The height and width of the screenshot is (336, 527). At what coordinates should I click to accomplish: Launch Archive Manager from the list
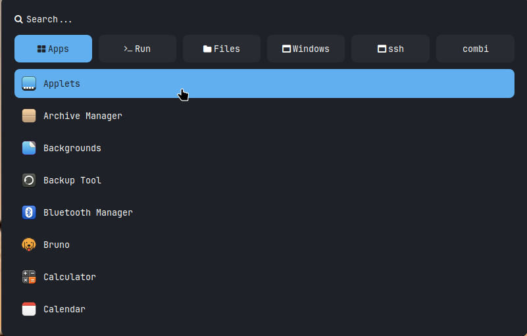[x=83, y=116]
